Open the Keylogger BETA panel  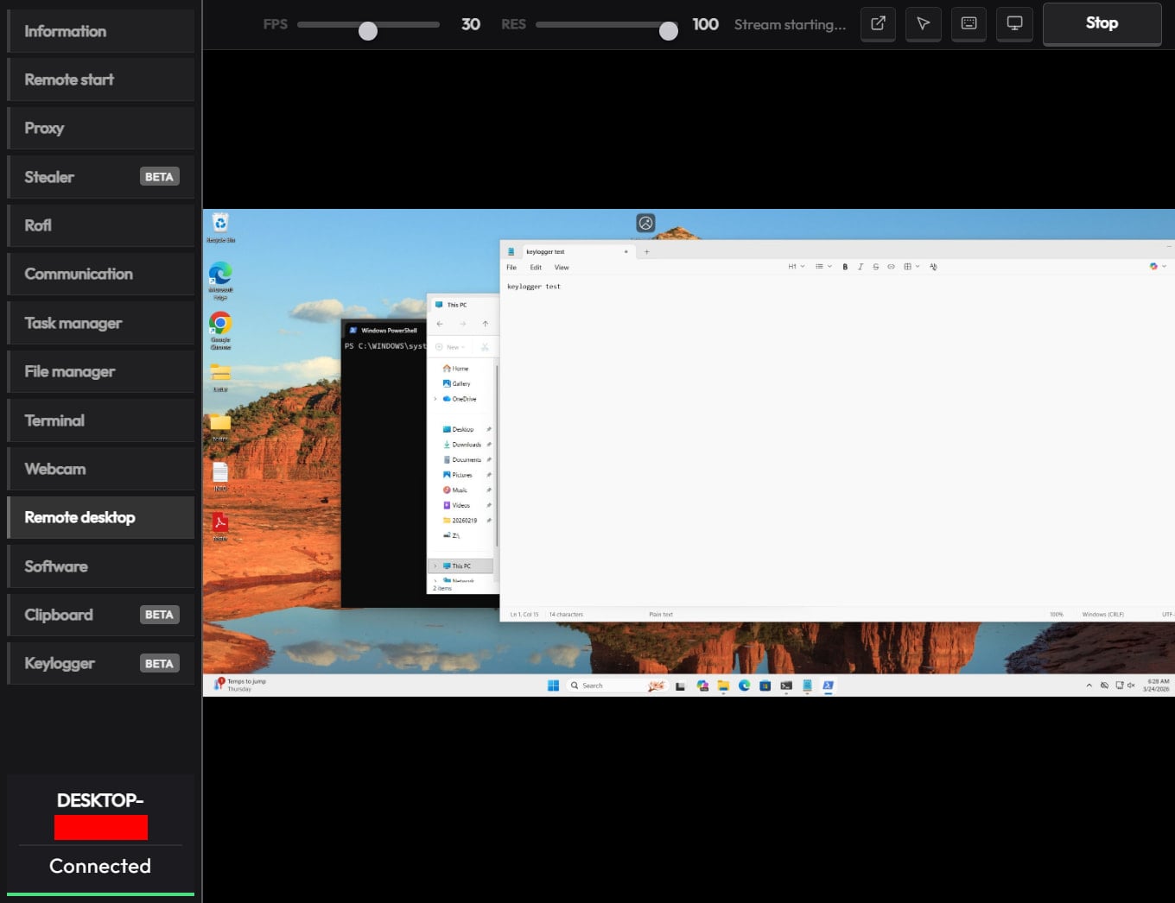click(100, 663)
